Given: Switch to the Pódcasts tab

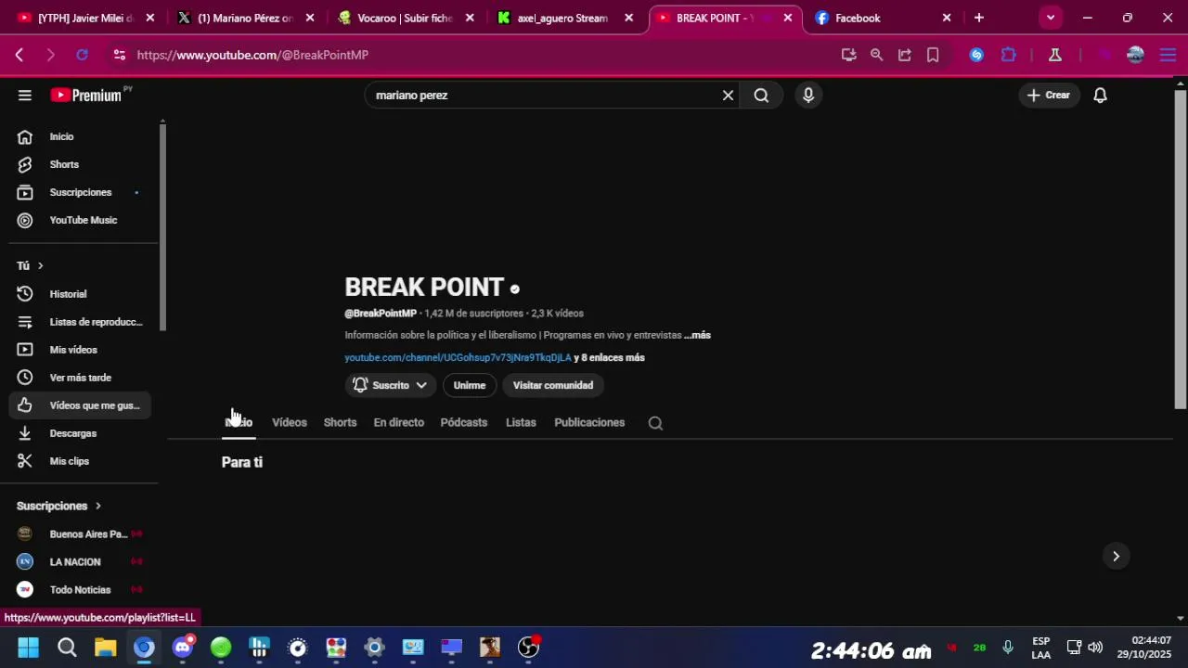Looking at the screenshot, I should [464, 422].
